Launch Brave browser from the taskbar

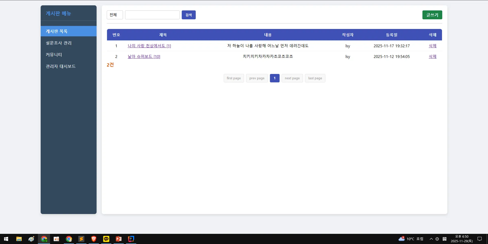pos(94,239)
